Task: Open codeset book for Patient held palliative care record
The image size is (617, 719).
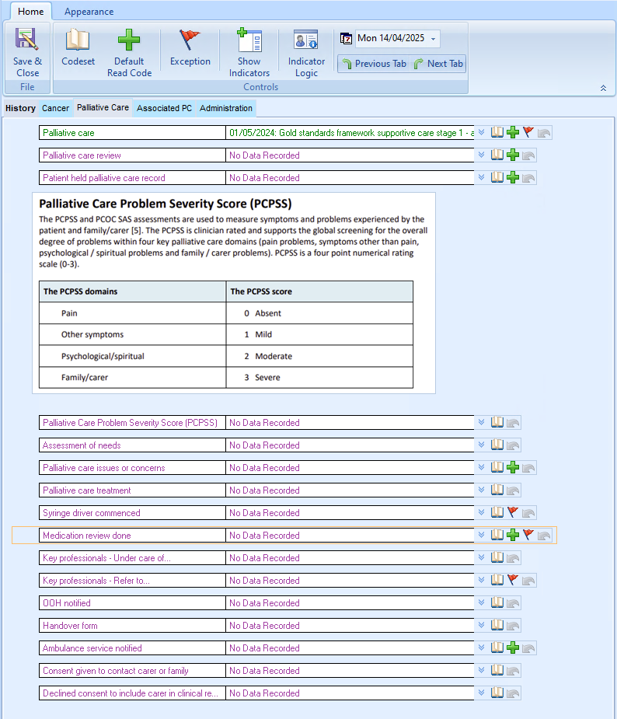Action: (497, 177)
